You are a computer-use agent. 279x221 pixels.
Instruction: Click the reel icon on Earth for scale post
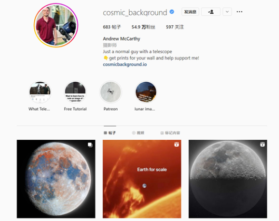(176, 145)
